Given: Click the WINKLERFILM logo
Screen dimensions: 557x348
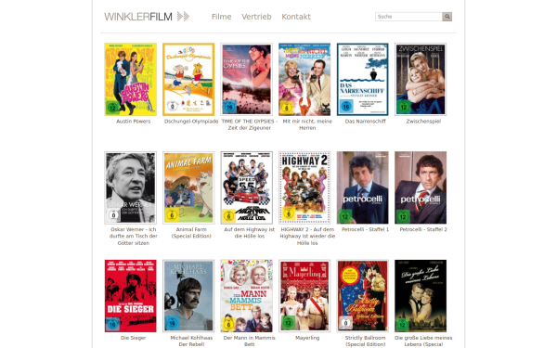Looking at the screenshot, I should [x=147, y=17].
